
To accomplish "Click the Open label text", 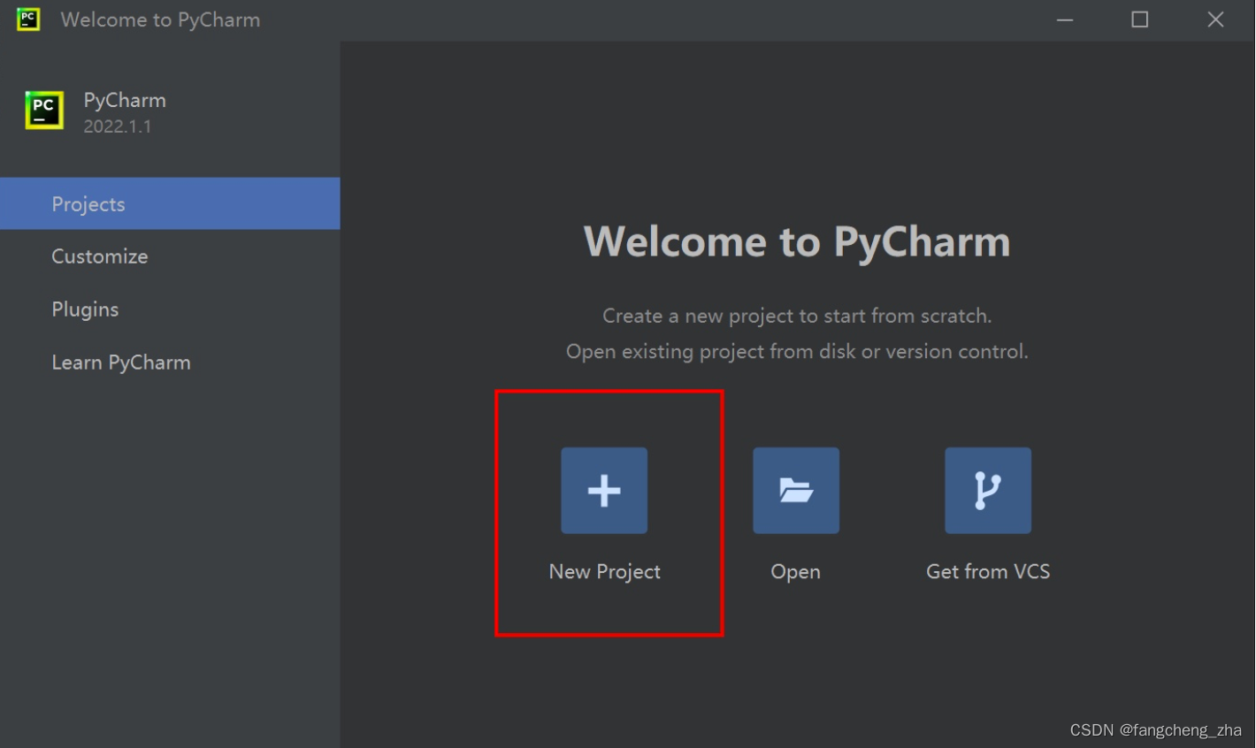I will tap(796, 572).
